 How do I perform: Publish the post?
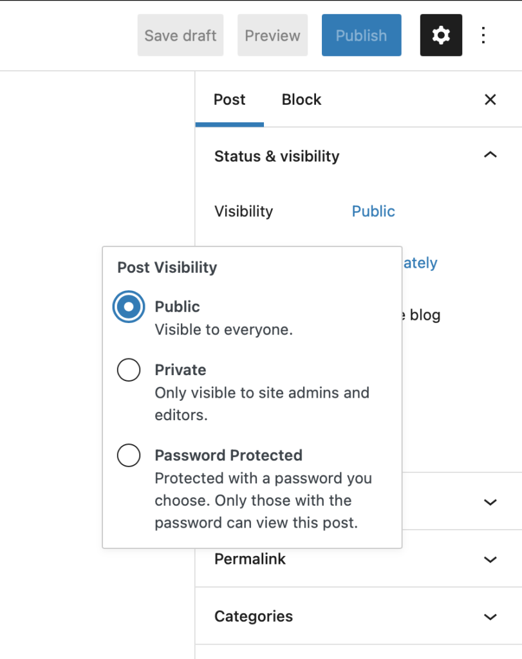361,35
